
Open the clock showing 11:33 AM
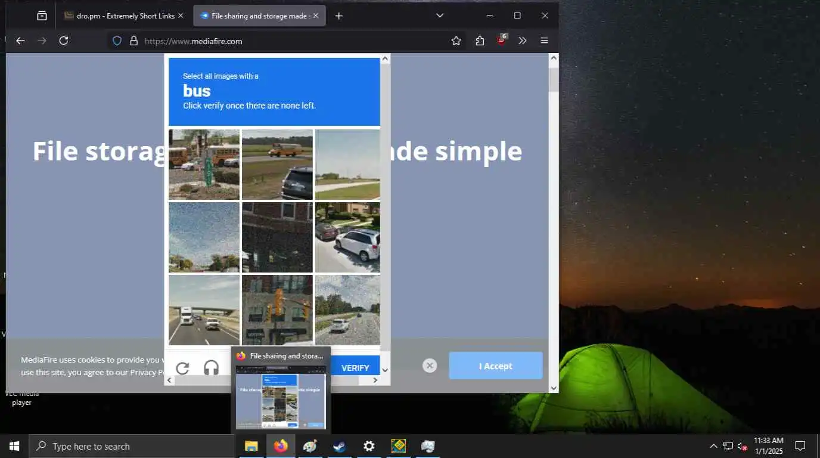click(x=768, y=446)
